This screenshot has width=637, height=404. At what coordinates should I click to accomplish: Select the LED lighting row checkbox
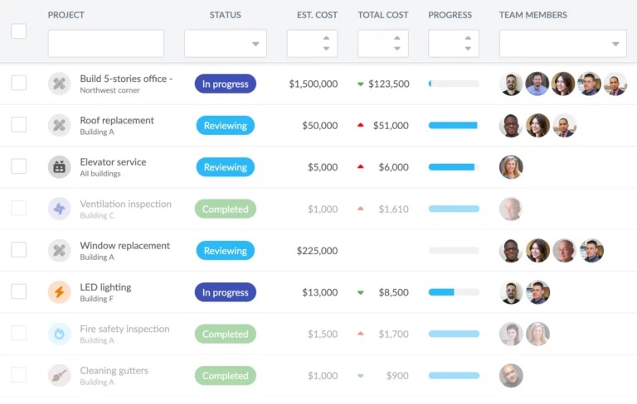point(18,291)
